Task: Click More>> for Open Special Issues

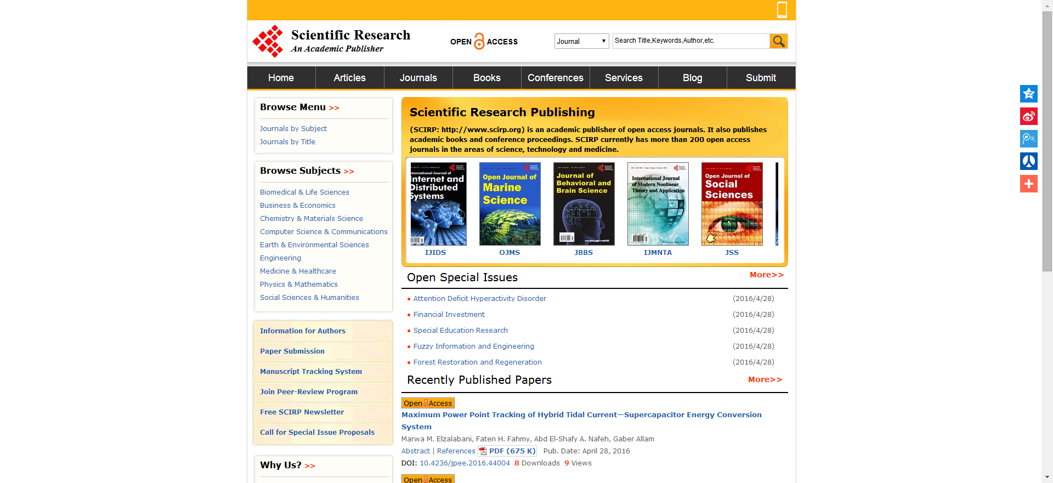Action: point(767,275)
